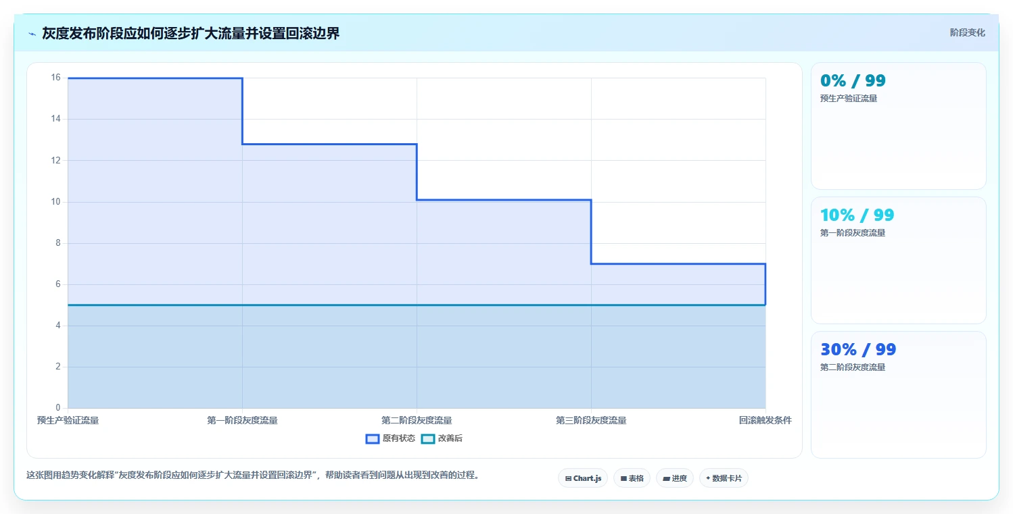The width and height of the screenshot is (1013, 514).
Task: Click the y-axis value 4
Action: (x=57, y=326)
